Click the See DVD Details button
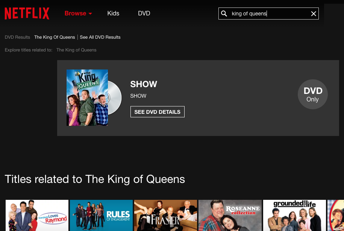The image size is (344, 231). click(157, 112)
